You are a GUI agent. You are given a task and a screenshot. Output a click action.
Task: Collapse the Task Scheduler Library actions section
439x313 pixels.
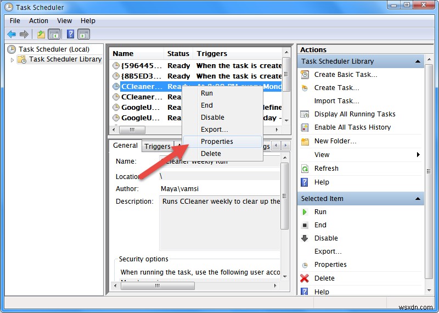click(x=418, y=62)
